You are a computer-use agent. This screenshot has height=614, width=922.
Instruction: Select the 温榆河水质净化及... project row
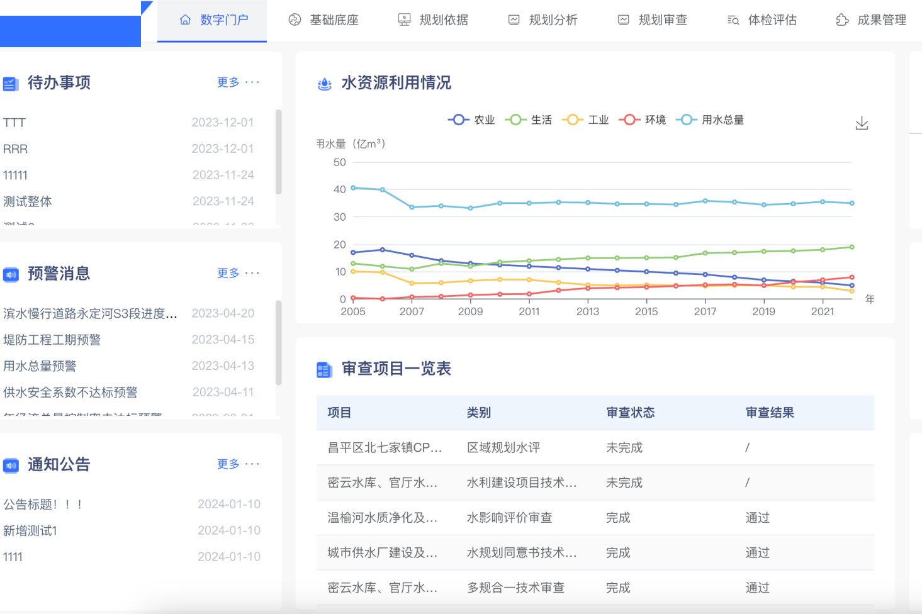[595, 518]
